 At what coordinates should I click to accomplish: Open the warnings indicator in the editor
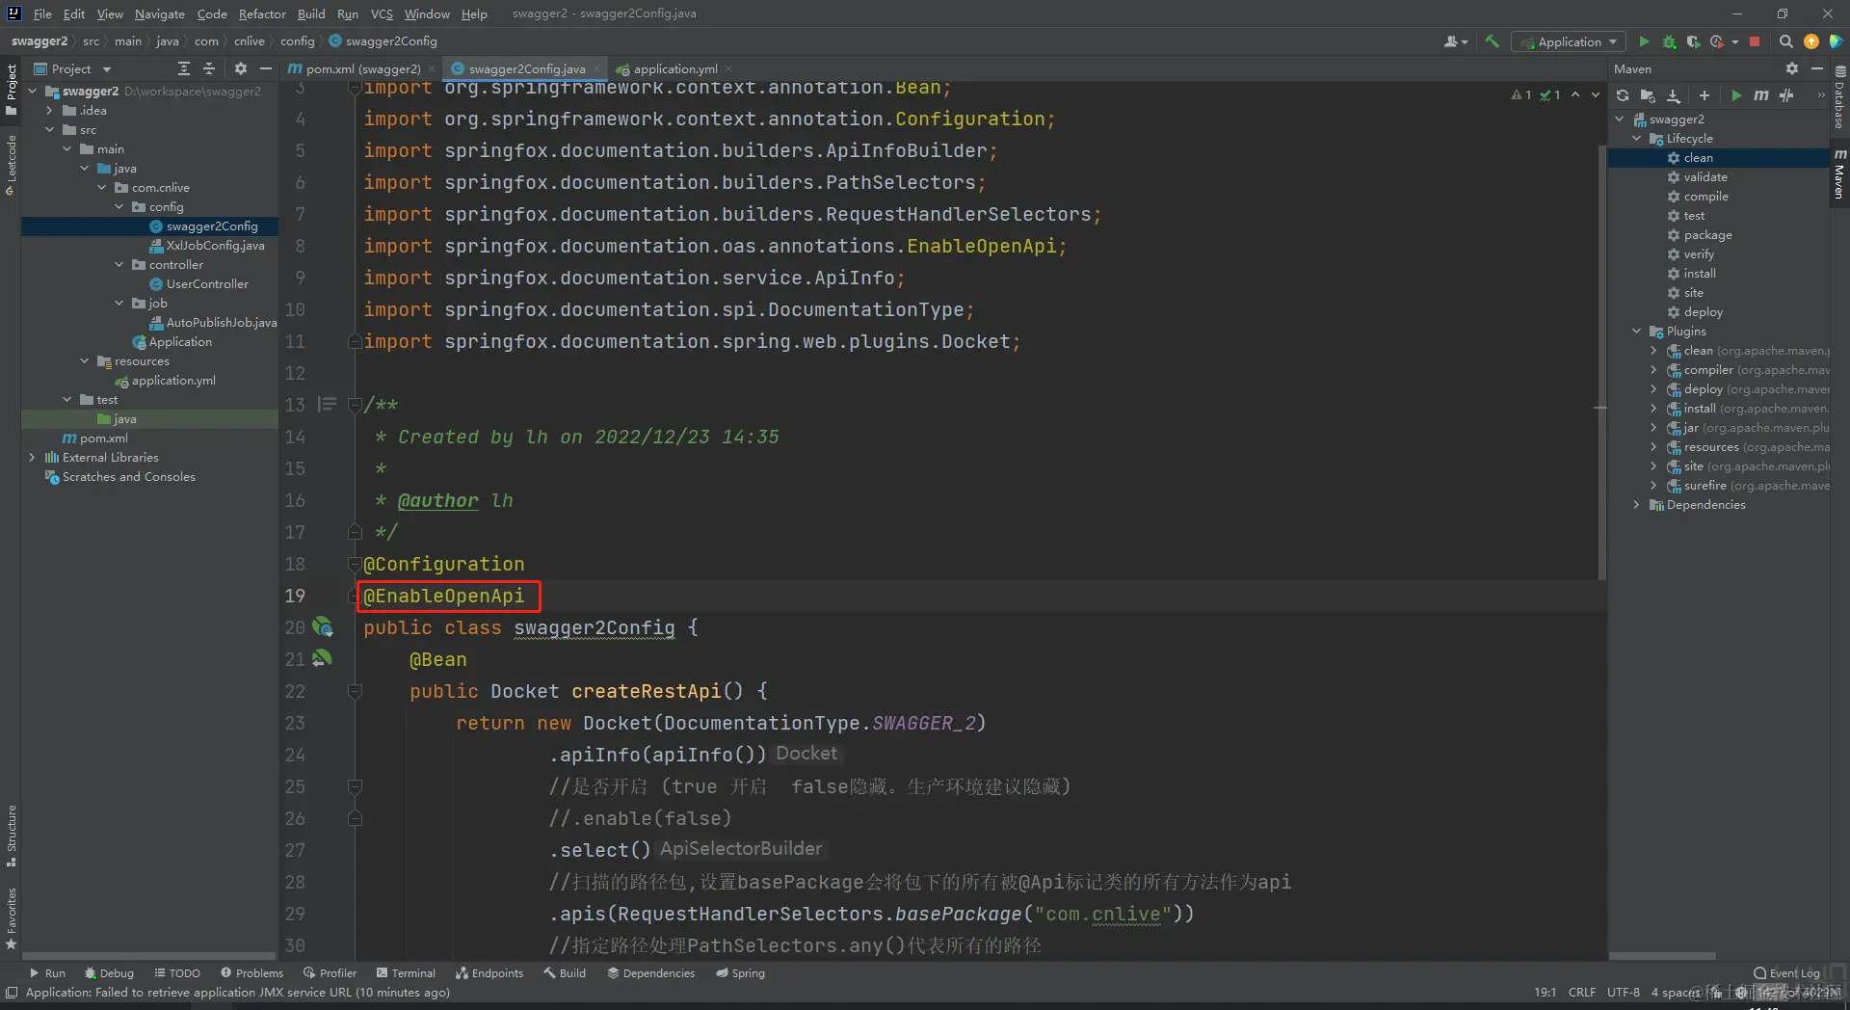pyautogui.click(x=1522, y=94)
